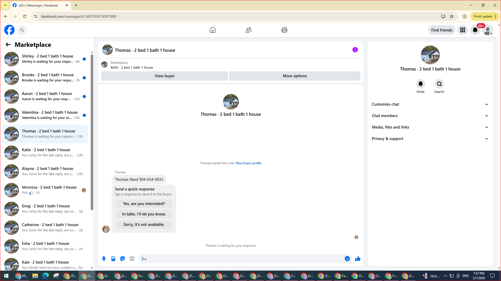Send quick reply 'In talks. I'll let you know.'
The image size is (501, 281).
click(x=144, y=214)
